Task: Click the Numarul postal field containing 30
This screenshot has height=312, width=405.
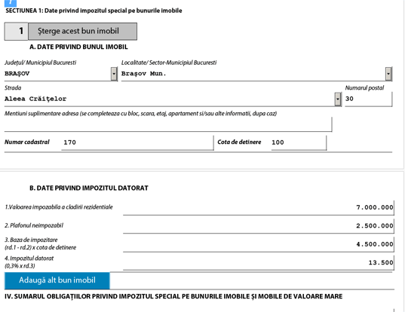Action: point(369,99)
